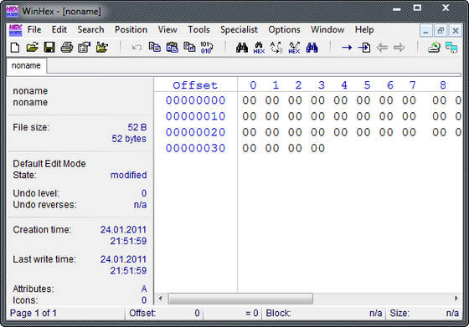Viewport: 469px width, 327px height.
Task: Click the Open Disk icon
Action: (x=434, y=47)
